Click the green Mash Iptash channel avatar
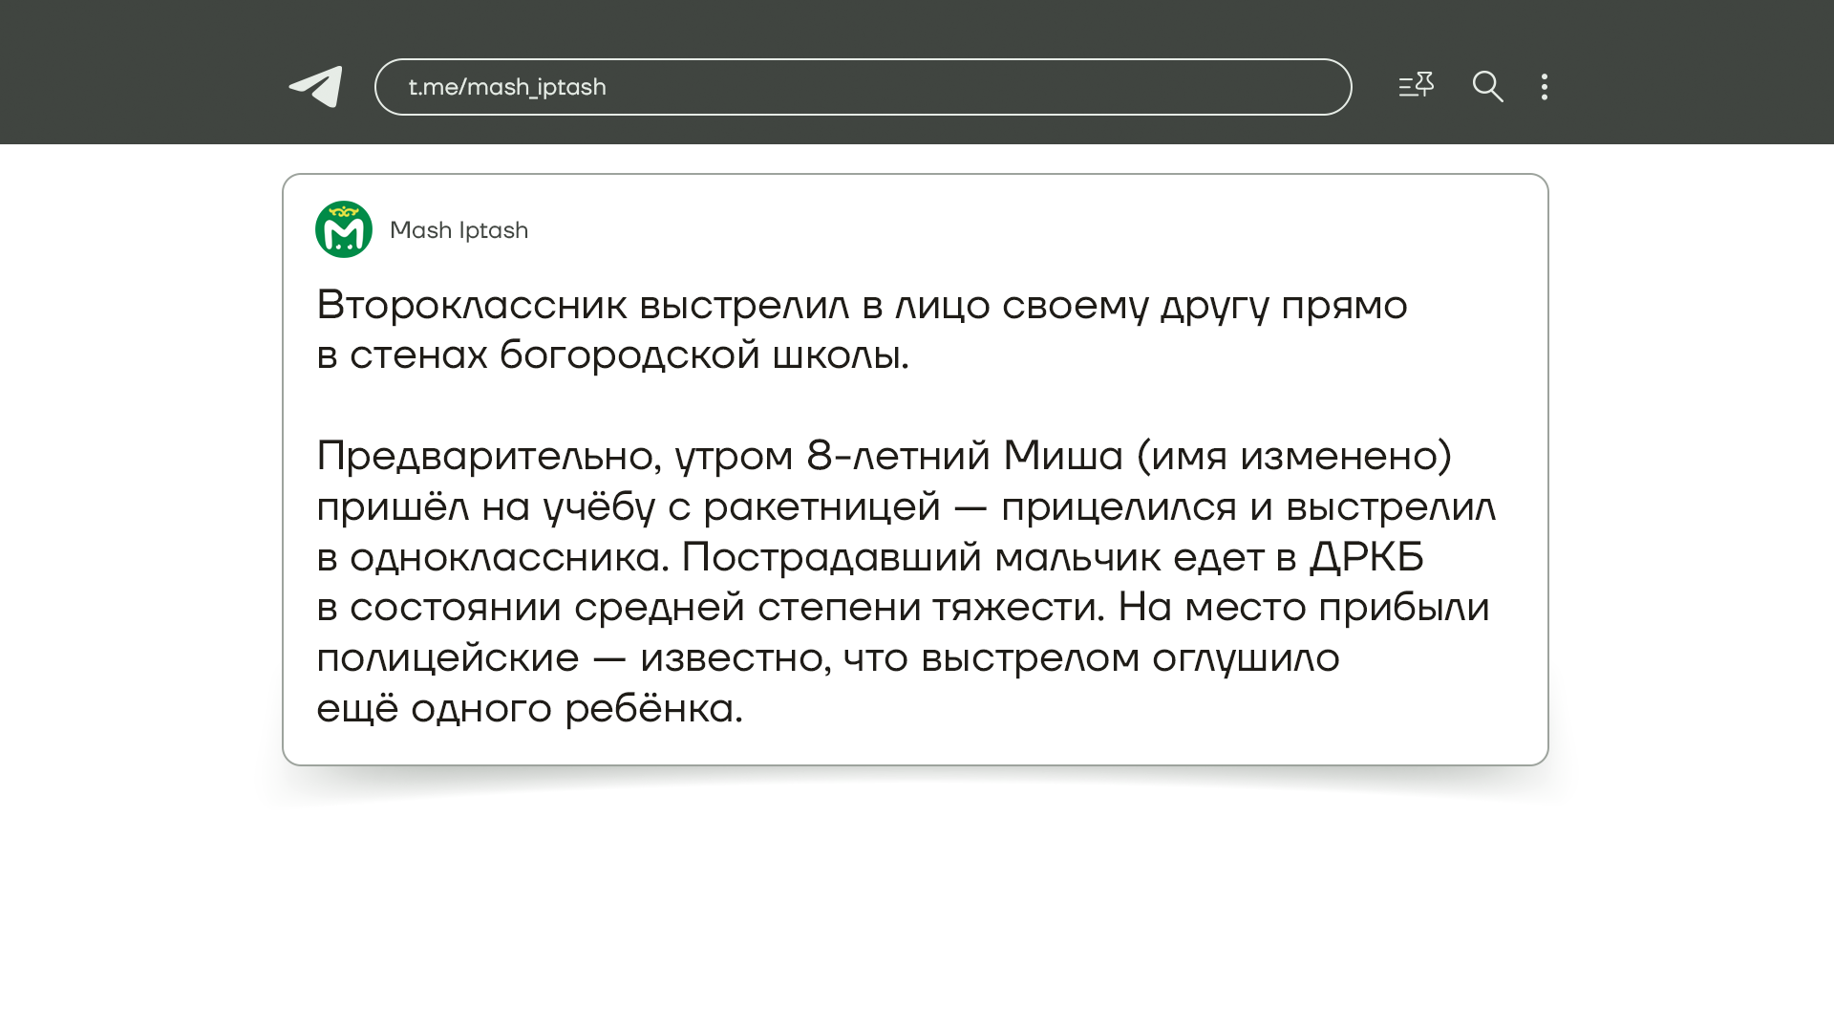 [x=344, y=229]
